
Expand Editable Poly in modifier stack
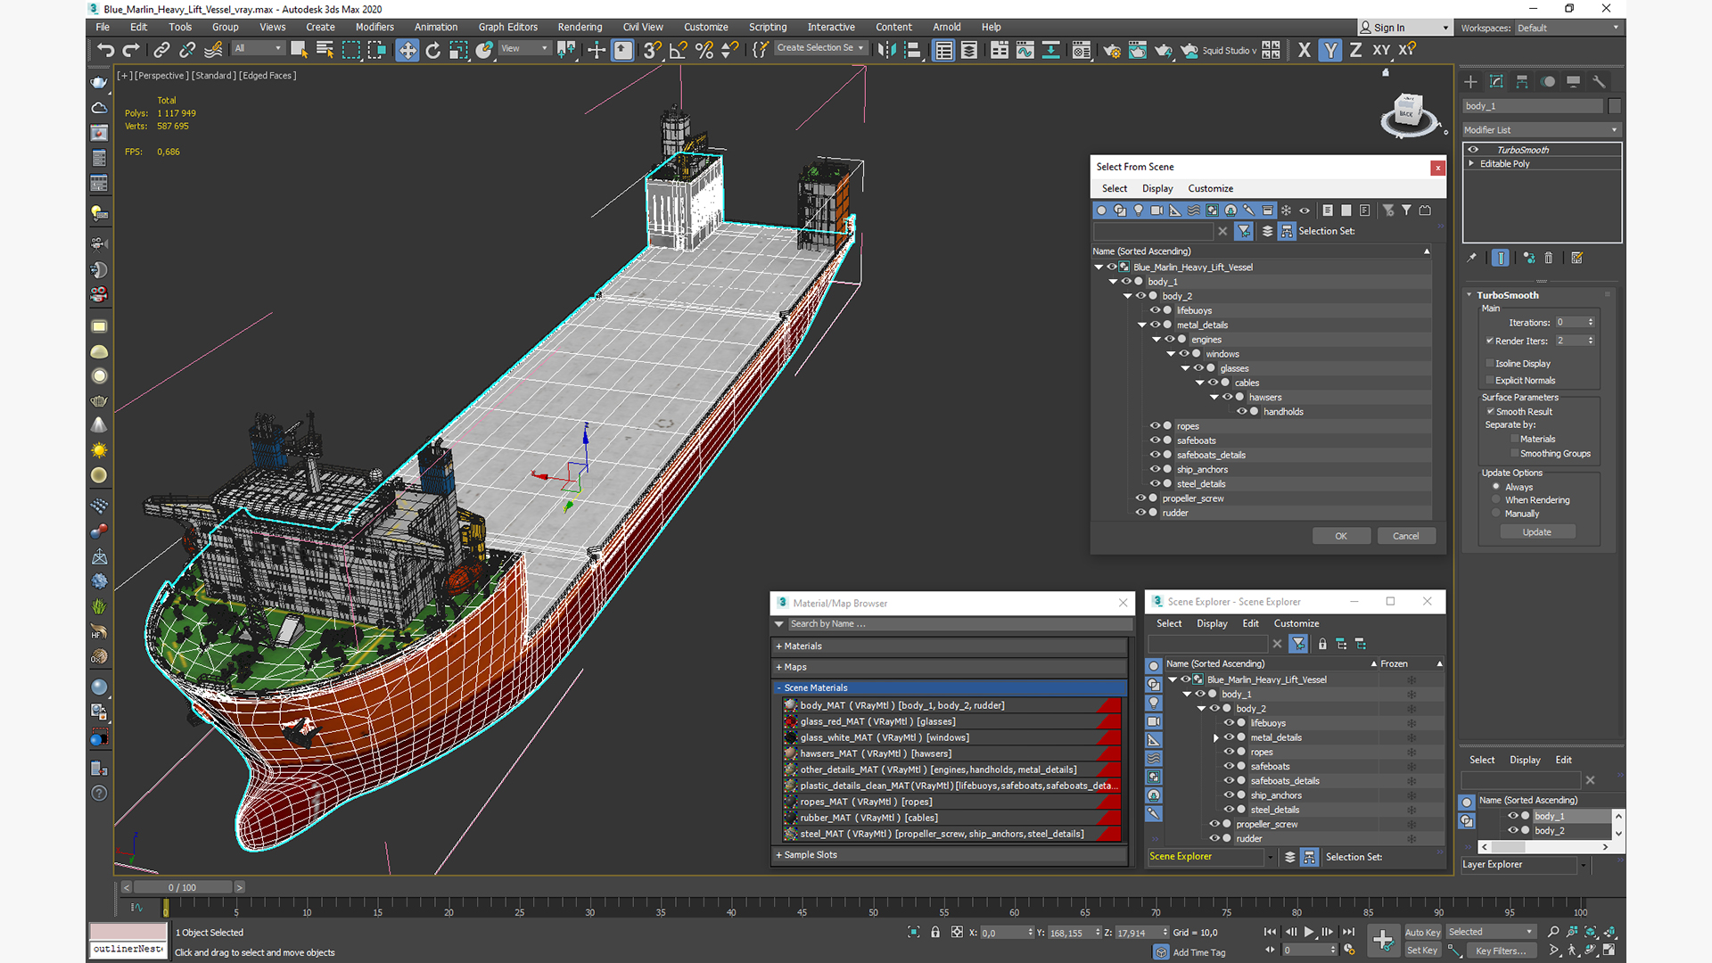pyautogui.click(x=1471, y=163)
